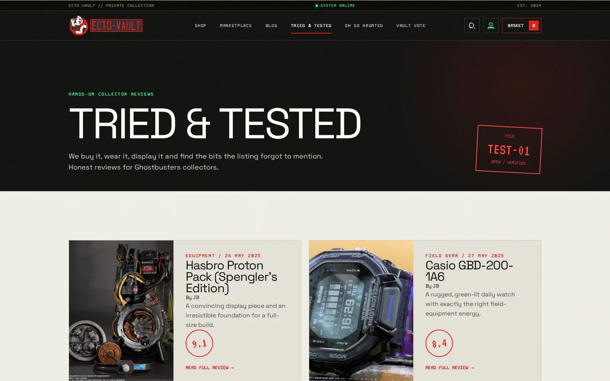Click the basket count badge showing 0

coord(534,26)
